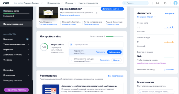Screen dimensions: 179x94
Task: Click the help articles search field
Action: point(156,92)
